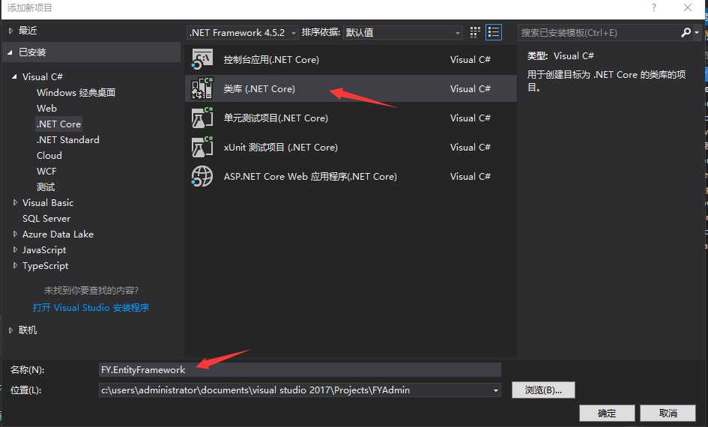Click the search magnifier icon
Screen dimensions: 708x427
tap(686, 32)
